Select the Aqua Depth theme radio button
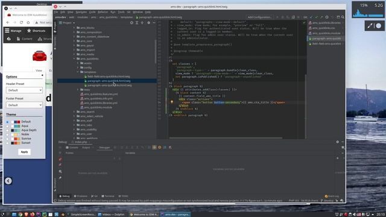 pos(7,130)
